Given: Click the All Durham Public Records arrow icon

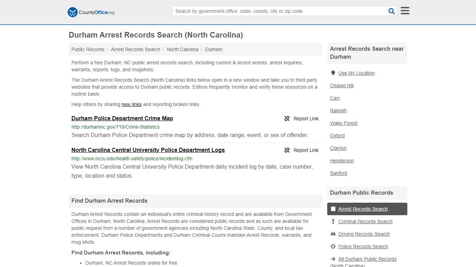Looking at the screenshot, I should 333,259.
